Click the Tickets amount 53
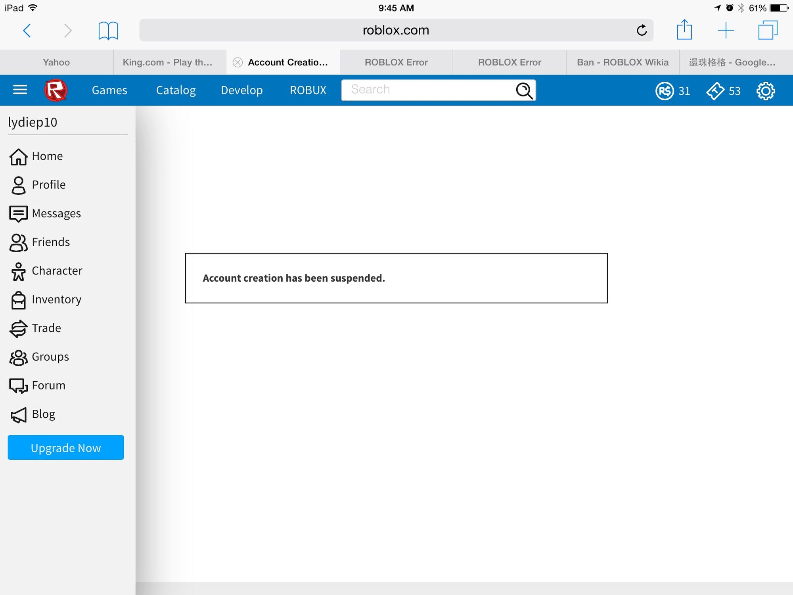This screenshot has width=793, height=595. [x=734, y=91]
